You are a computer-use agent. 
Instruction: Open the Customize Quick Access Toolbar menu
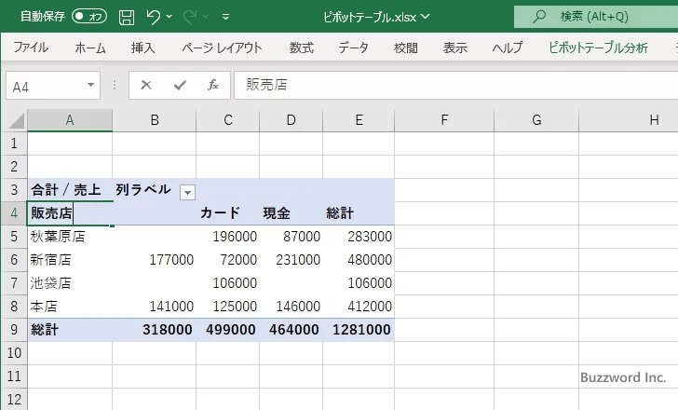225,18
